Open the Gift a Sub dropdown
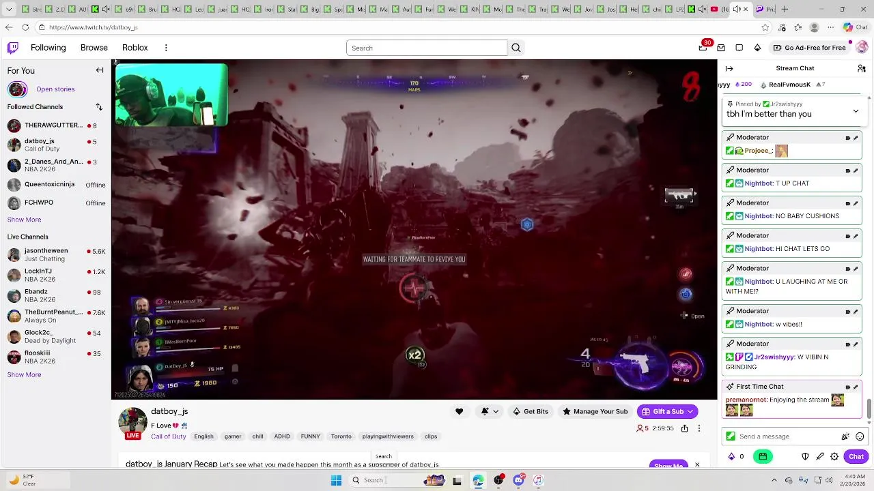Screen dimensions: 874x491 coord(667,411)
